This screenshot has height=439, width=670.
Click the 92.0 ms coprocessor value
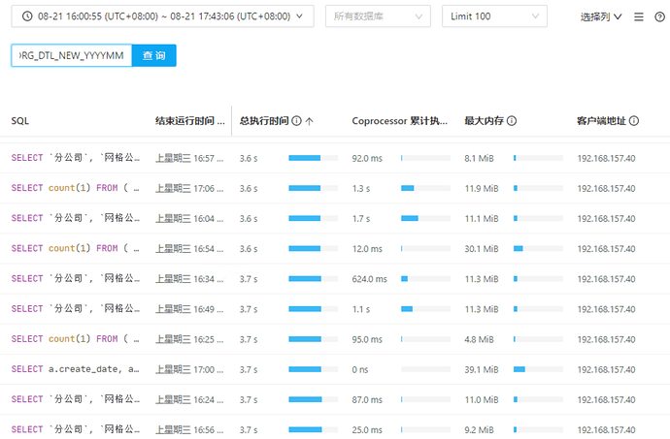click(x=367, y=158)
